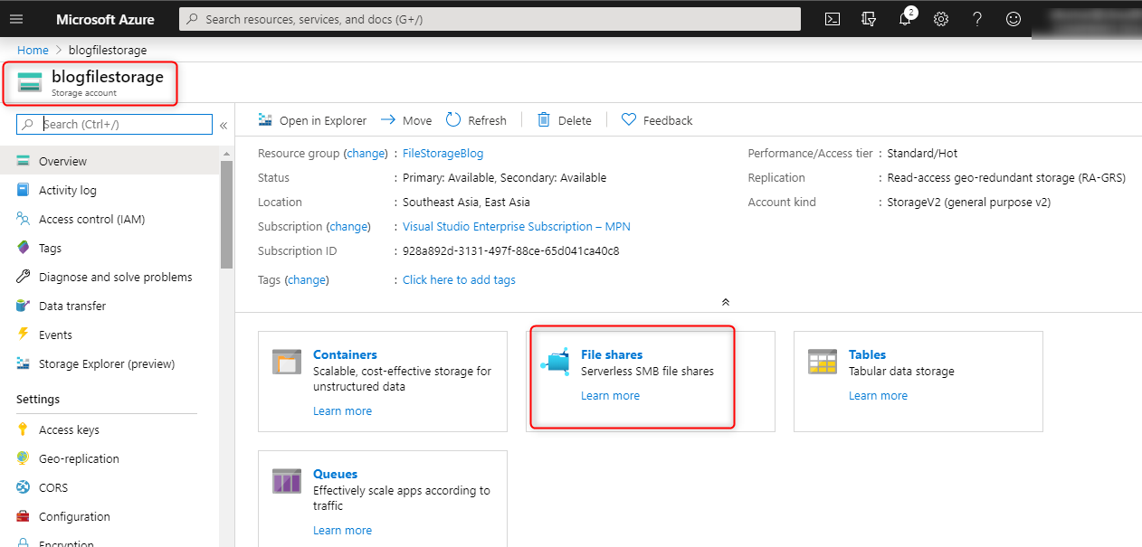The height and width of the screenshot is (547, 1142).
Task: Click the Containers tile icon
Action: (287, 362)
